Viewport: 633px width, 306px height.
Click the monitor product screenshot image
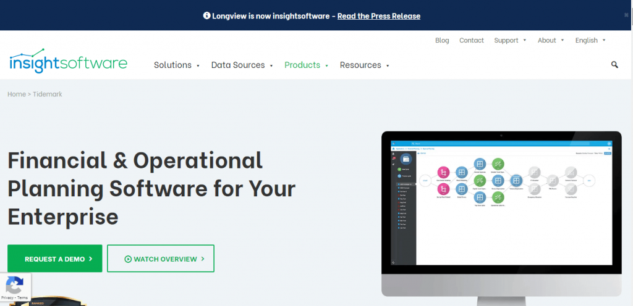click(x=501, y=217)
